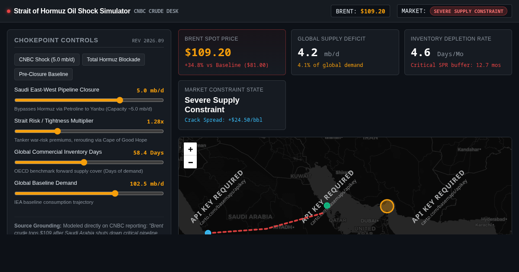Image resolution: width=519 pixels, height=272 pixels.
Task: Click the OECD benchmark forward supply description
Action: point(78,171)
